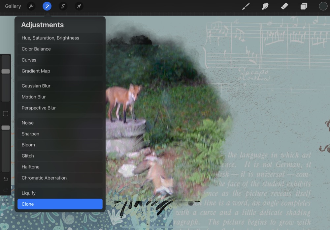Select the Halftone effect

60,167
